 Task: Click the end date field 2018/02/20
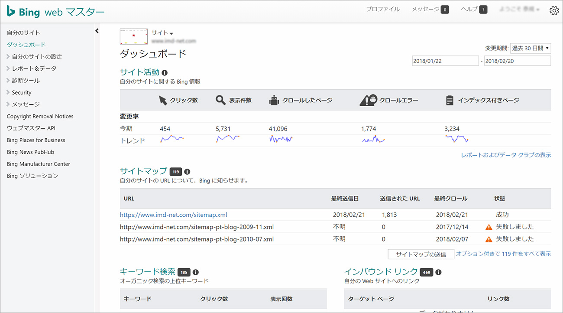518,61
